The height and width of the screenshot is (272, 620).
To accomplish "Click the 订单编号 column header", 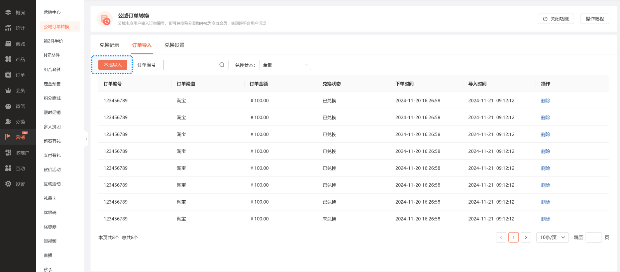I will (x=113, y=84).
